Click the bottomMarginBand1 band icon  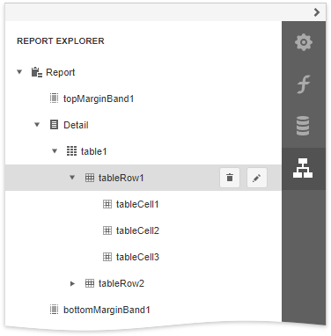(x=54, y=310)
